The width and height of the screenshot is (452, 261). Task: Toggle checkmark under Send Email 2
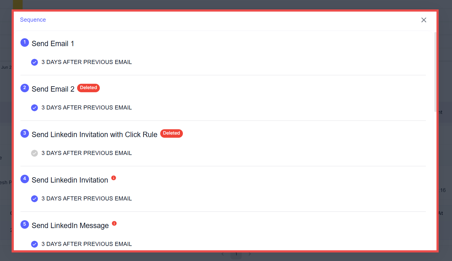[x=35, y=108]
